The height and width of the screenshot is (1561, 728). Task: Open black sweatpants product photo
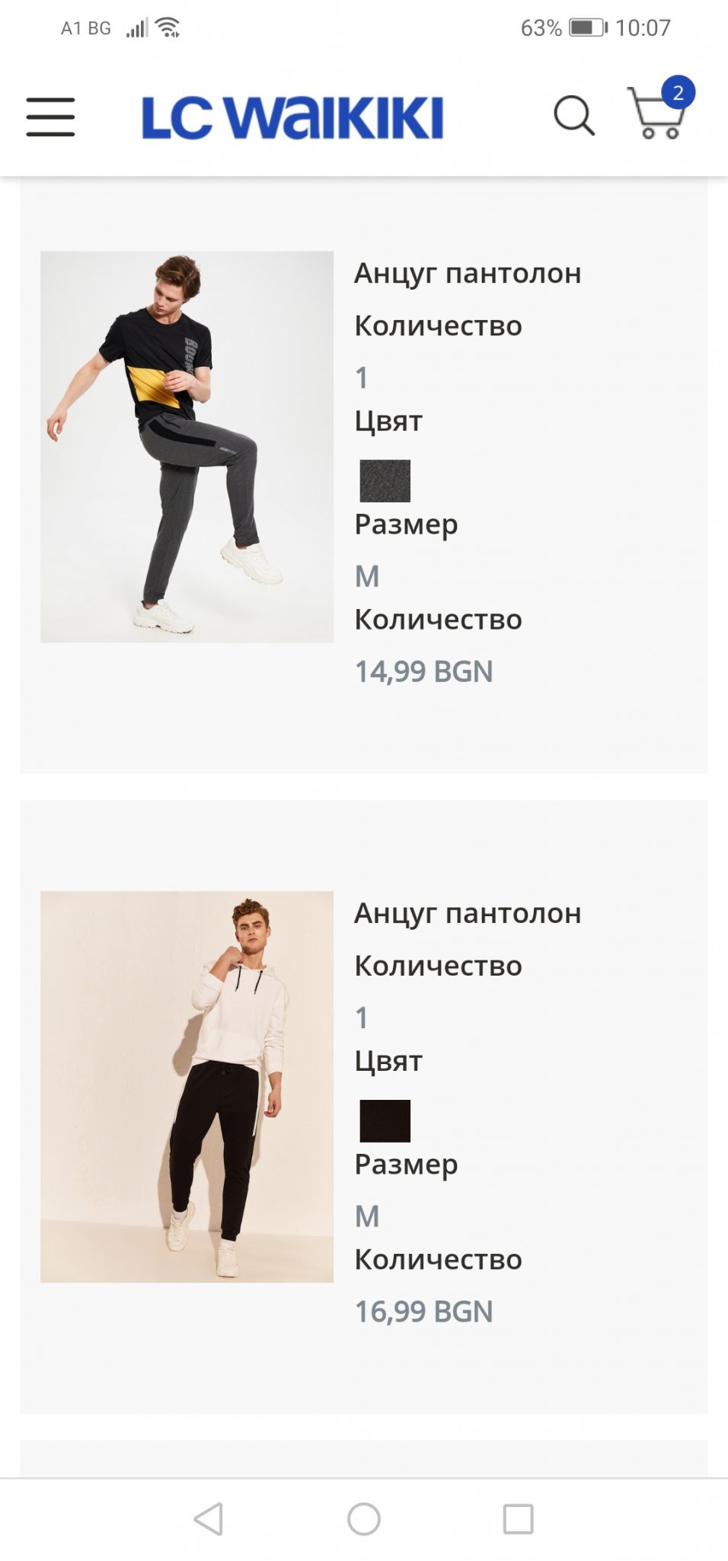pyautogui.click(x=187, y=1087)
